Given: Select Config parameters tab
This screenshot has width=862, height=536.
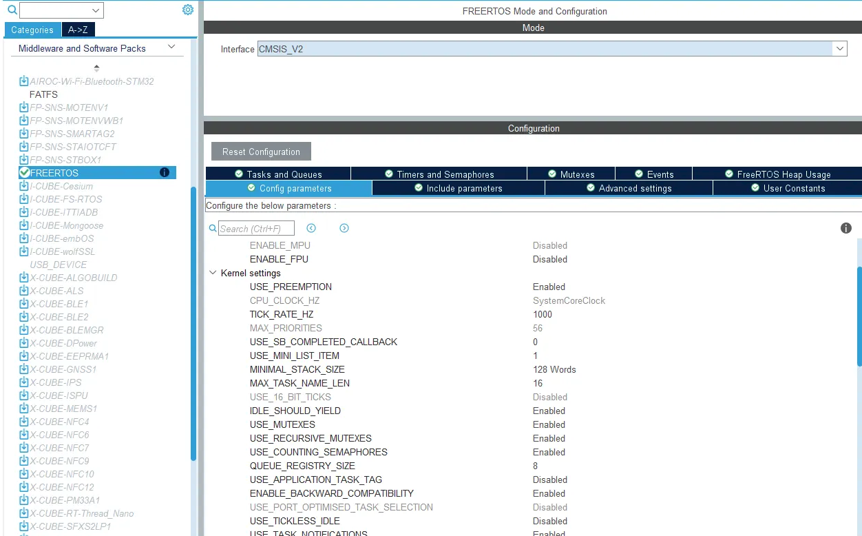Looking at the screenshot, I should point(289,188).
